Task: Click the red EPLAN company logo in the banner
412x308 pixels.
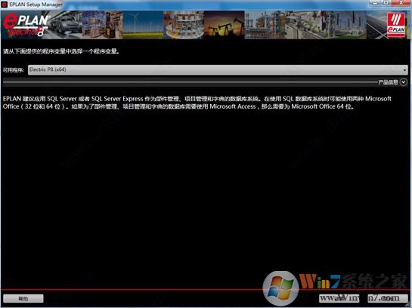Action: click(396, 25)
